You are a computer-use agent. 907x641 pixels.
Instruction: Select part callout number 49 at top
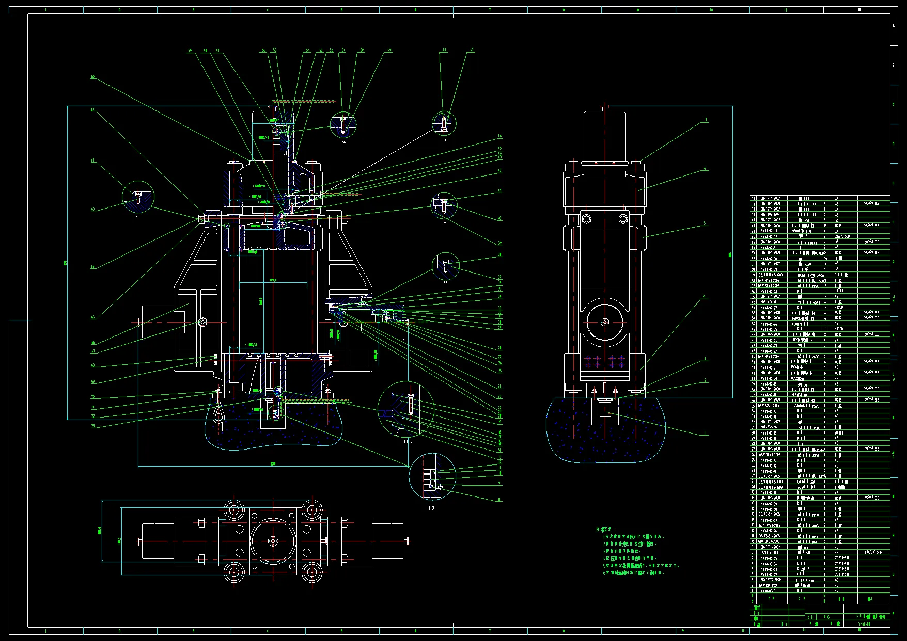click(389, 51)
